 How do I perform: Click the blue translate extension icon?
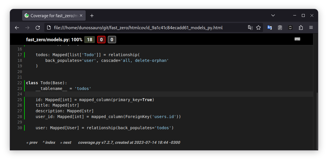[x=270, y=28]
